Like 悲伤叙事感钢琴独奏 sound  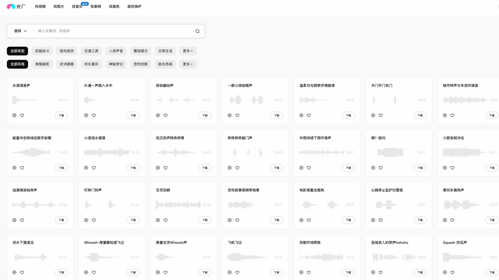click(x=237, y=220)
